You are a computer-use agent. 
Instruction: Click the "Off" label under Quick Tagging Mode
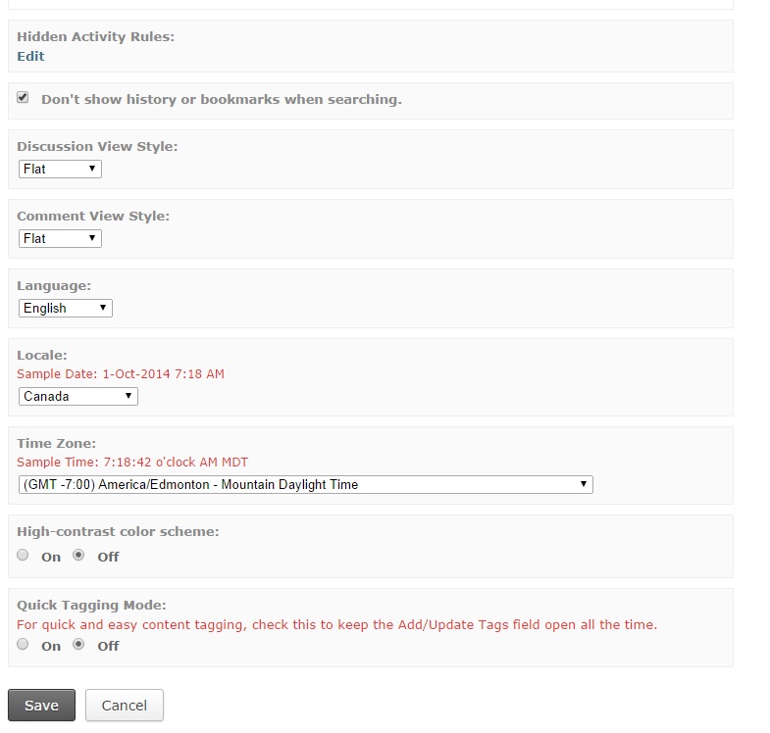tap(108, 646)
